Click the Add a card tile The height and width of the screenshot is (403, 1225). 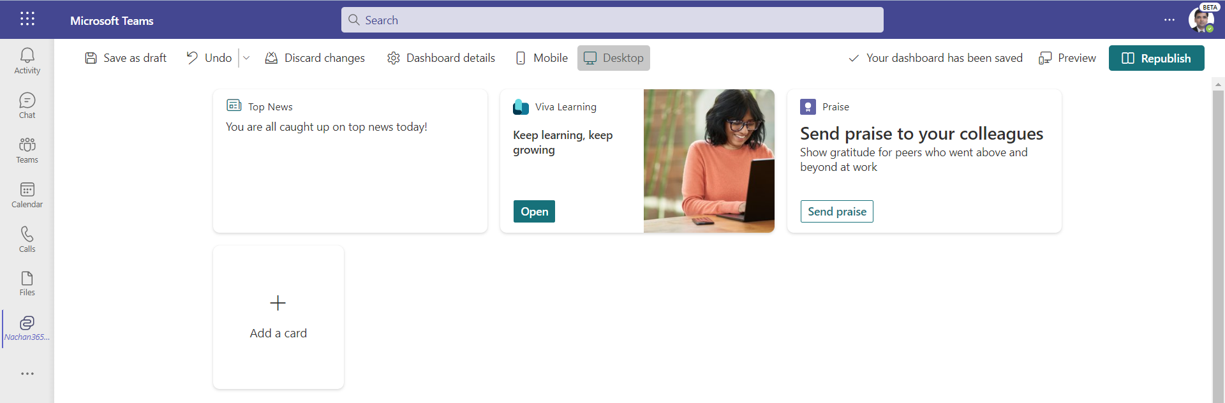point(278,317)
